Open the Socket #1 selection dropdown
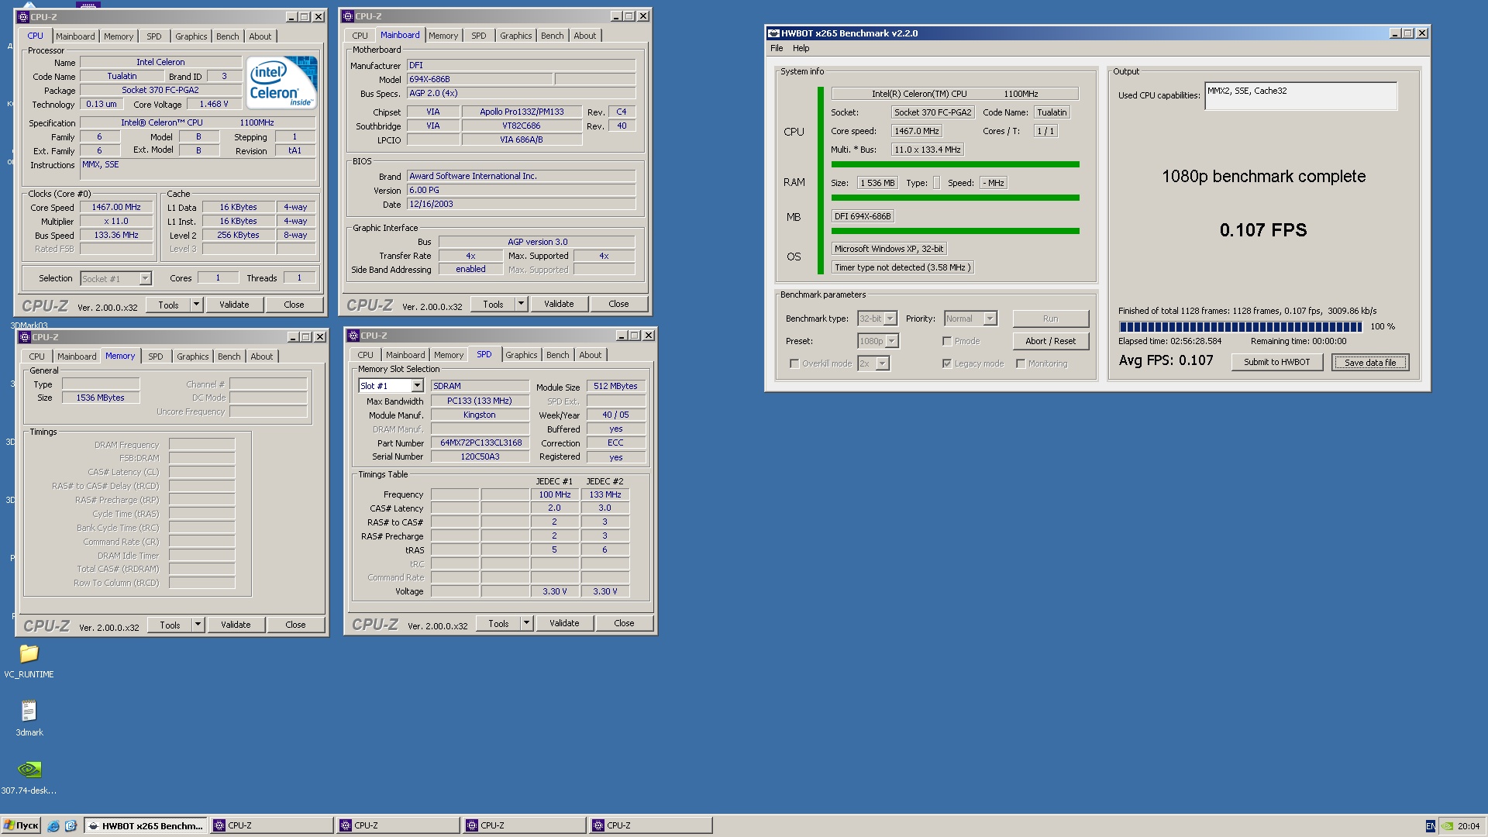Screen dimensions: 1488x837 coord(145,279)
